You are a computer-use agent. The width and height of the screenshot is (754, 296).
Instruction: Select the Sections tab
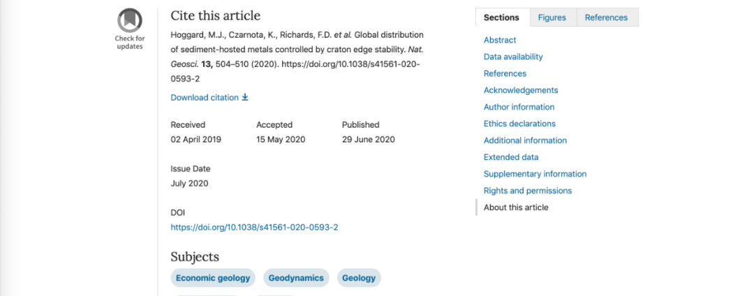pos(501,17)
